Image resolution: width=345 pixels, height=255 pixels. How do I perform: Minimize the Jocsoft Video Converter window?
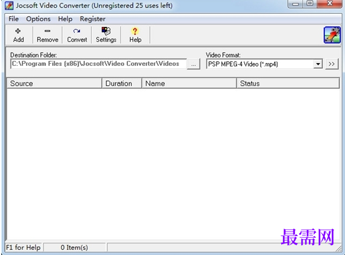coord(295,4)
